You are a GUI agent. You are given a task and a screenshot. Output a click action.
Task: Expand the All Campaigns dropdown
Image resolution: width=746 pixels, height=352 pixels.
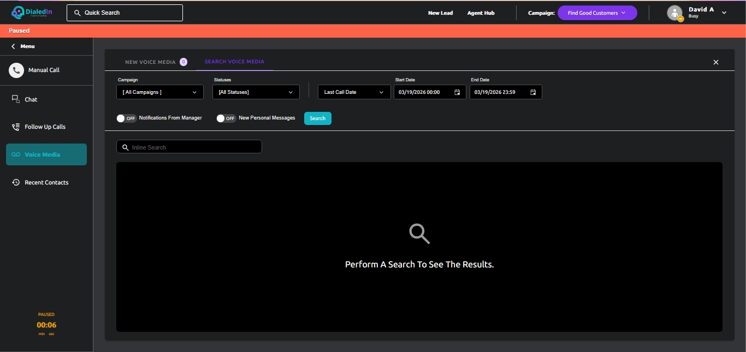(160, 92)
